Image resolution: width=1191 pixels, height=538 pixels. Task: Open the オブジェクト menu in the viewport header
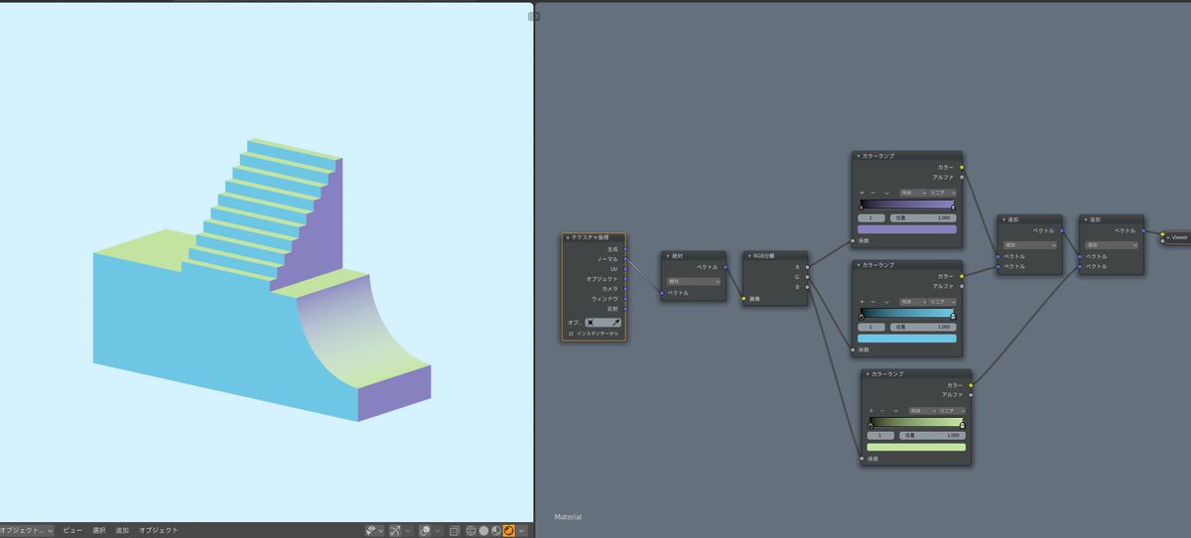[159, 531]
